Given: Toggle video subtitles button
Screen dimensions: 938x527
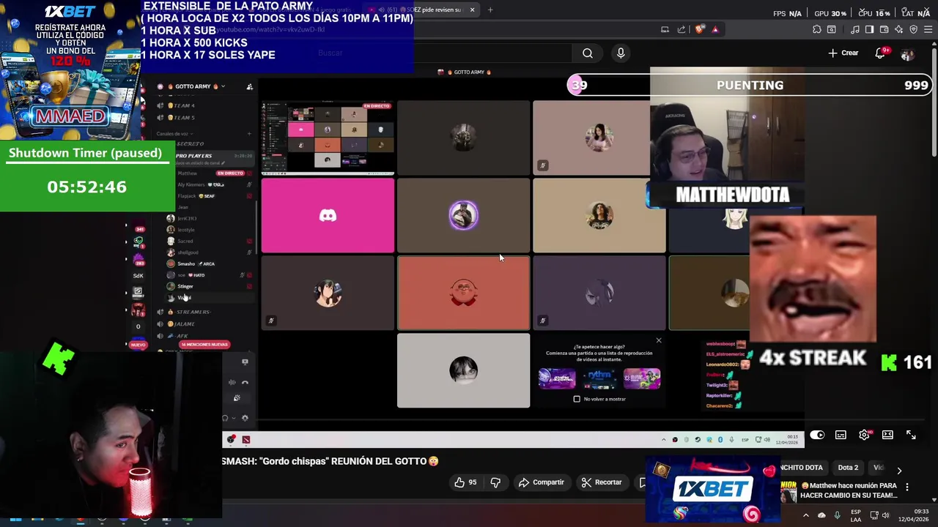Looking at the screenshot, I should [841, 435].
